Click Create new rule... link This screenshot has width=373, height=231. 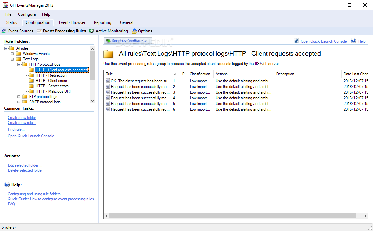(22, 123)
